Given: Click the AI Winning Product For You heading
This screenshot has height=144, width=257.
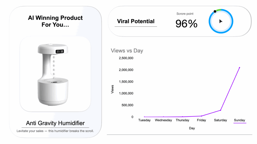Looking at the screenshot, I should (55, 21).
